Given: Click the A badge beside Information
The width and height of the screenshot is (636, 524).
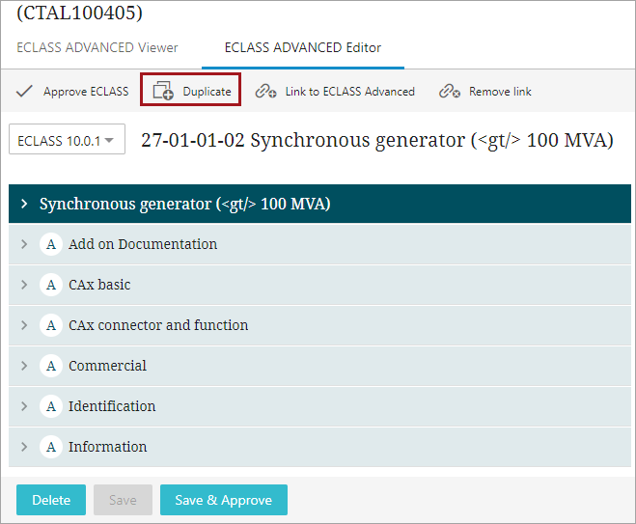Looking at the screenshot, I should 51,447.
